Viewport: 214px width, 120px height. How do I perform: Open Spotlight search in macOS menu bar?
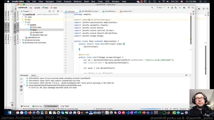tap(201, 1)
